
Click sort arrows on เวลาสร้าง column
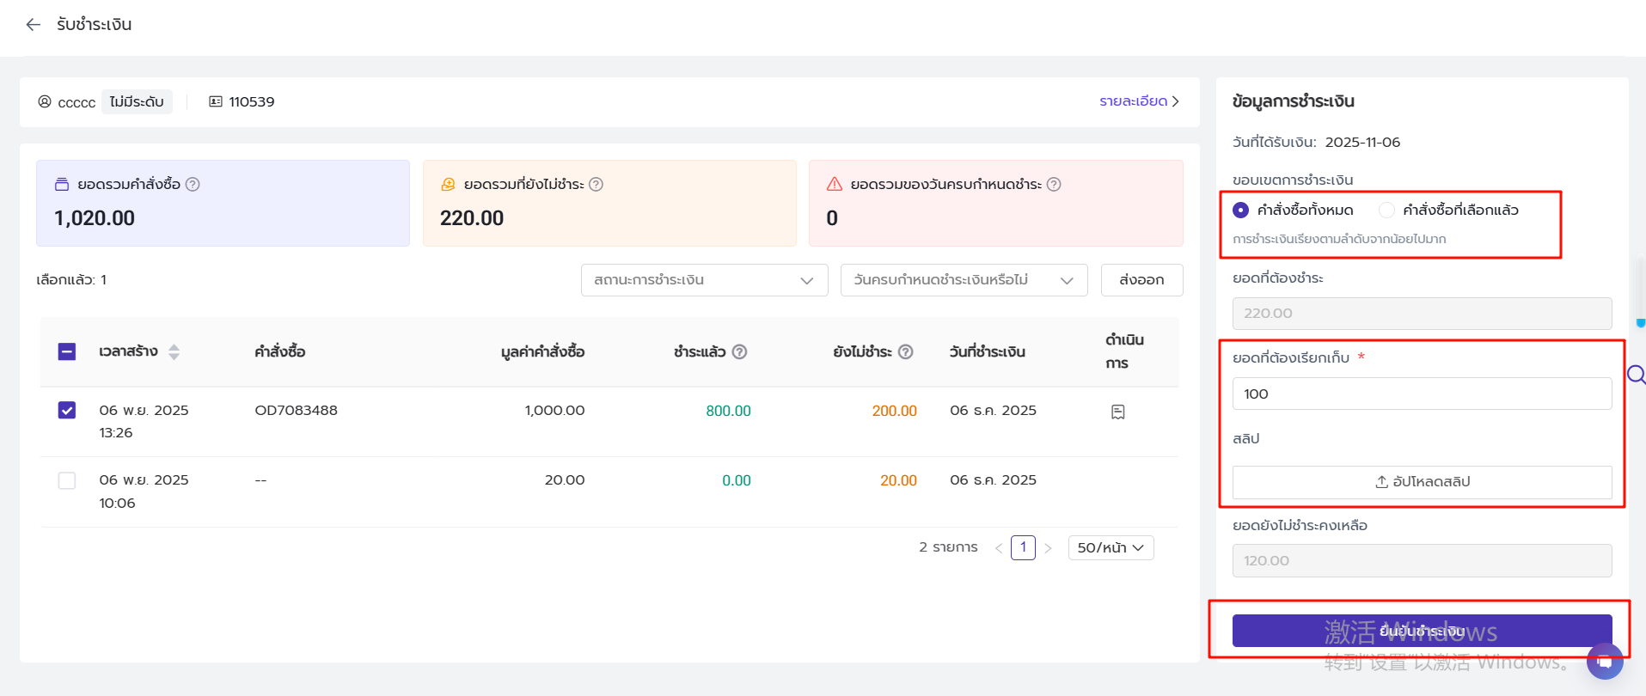174,352
